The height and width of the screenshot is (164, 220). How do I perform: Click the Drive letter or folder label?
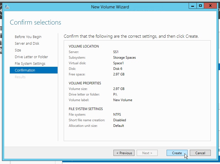(84, 94)
